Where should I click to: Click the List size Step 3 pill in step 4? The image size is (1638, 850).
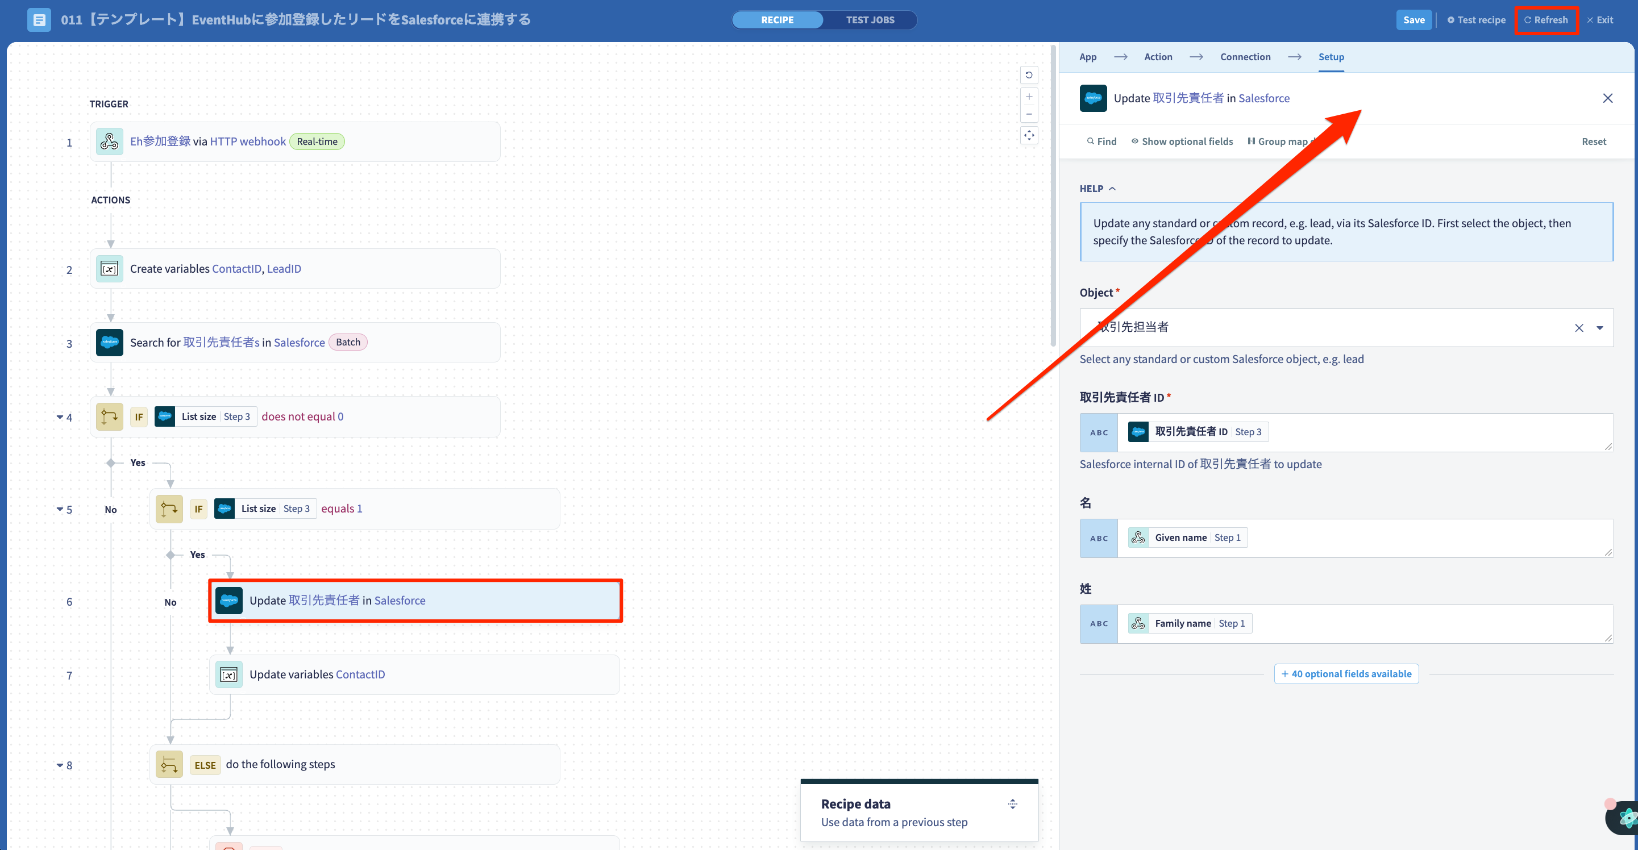point(205,416)
